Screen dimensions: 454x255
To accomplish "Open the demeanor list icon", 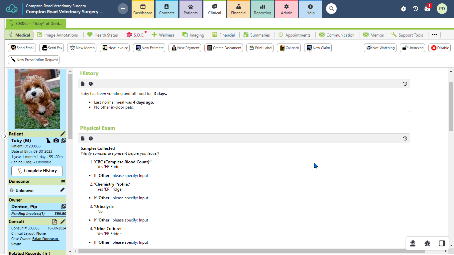I will (63, 182).
